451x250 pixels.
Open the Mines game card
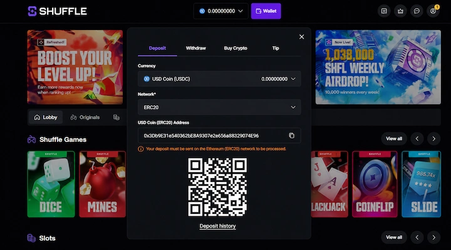(102, 184)
